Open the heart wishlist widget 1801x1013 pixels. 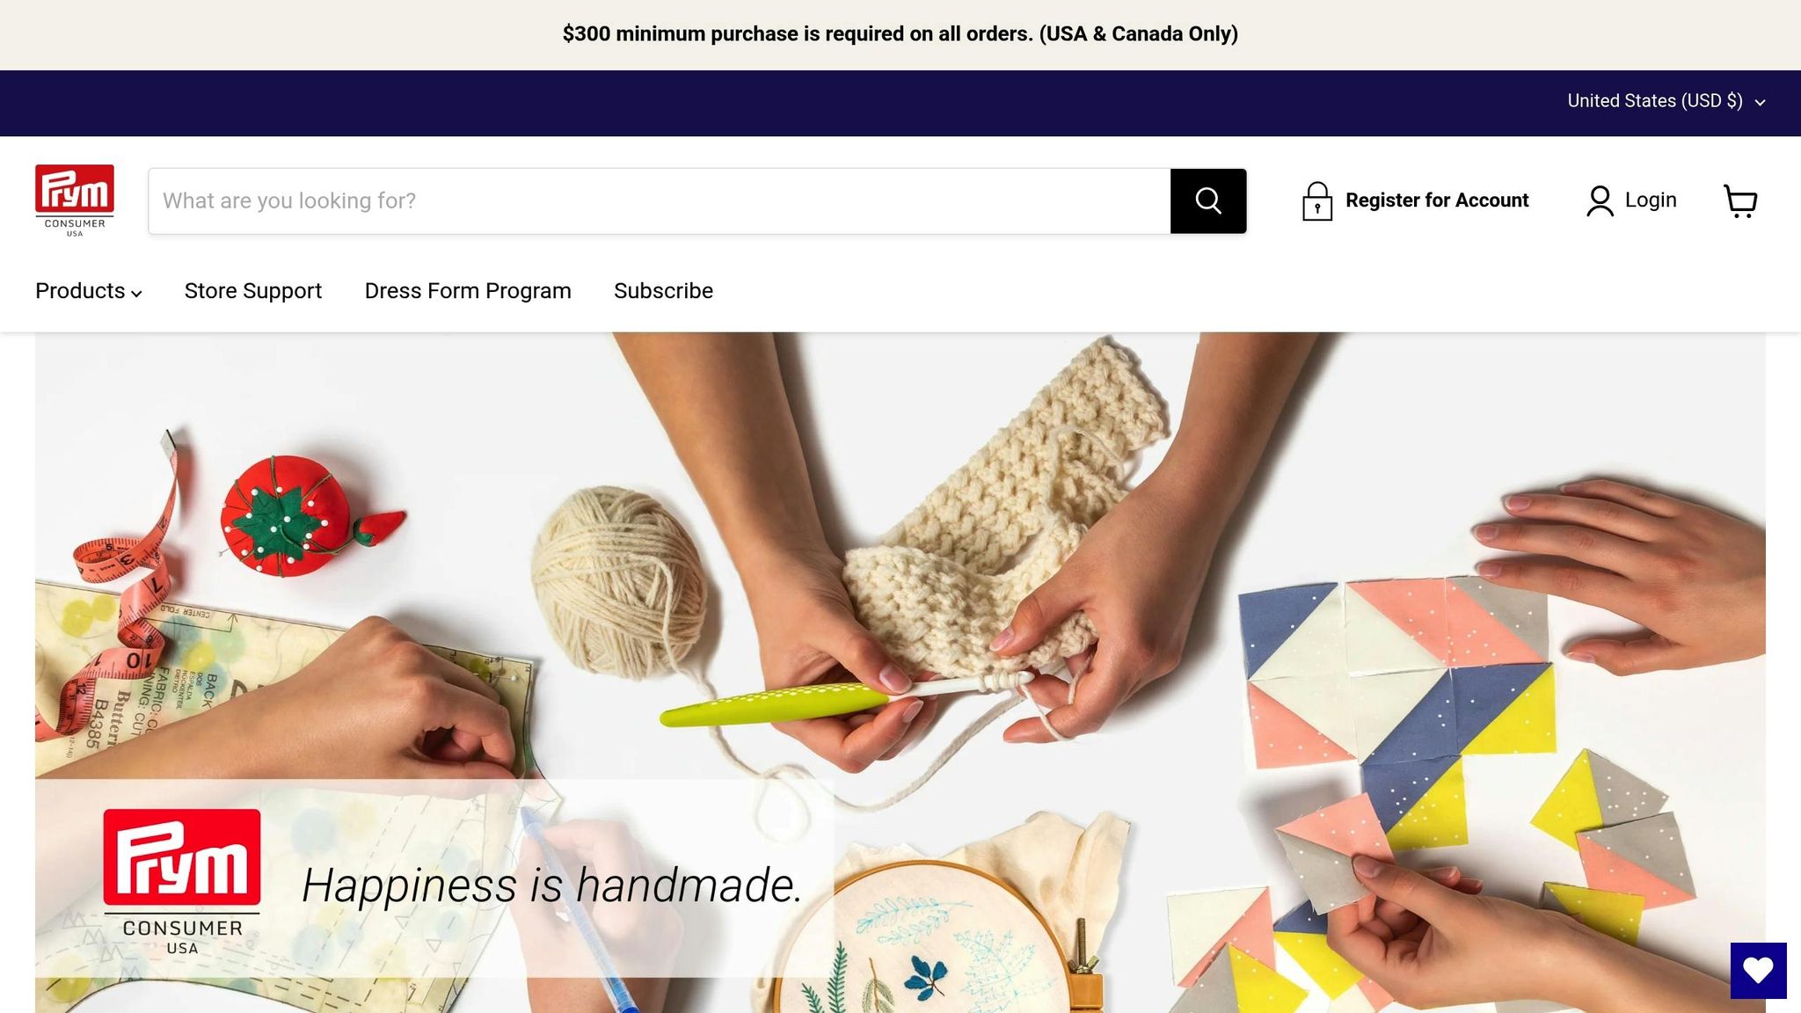pyautogui.click(x=1758, y=971)
